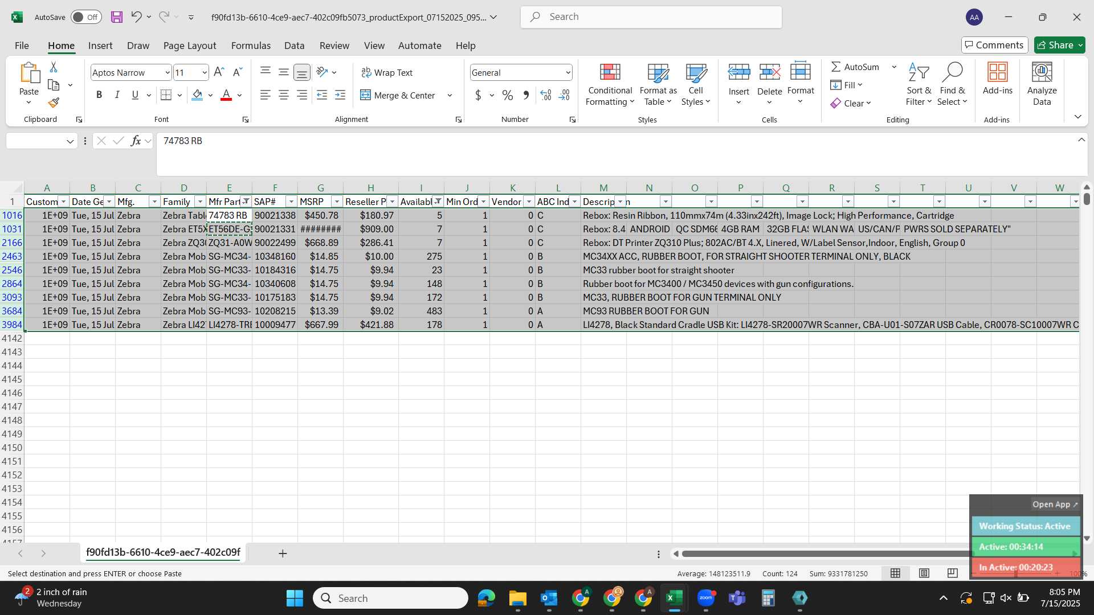Screen dimensions: 1094x615
Task: Apply the red font color
Action: [x=226, y=95]
